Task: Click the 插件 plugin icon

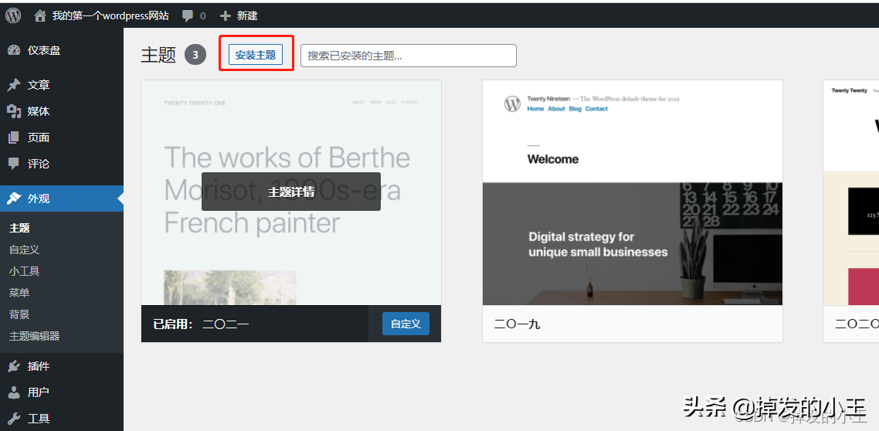Action: [14, 367]
